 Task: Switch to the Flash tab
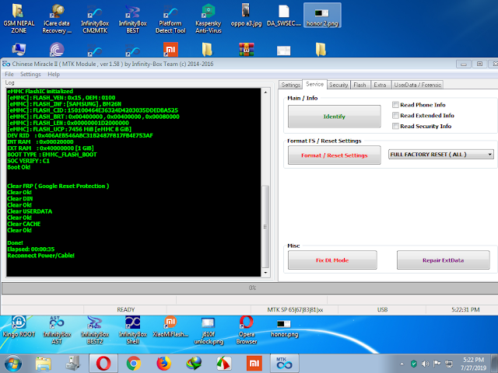coord(359,85)
